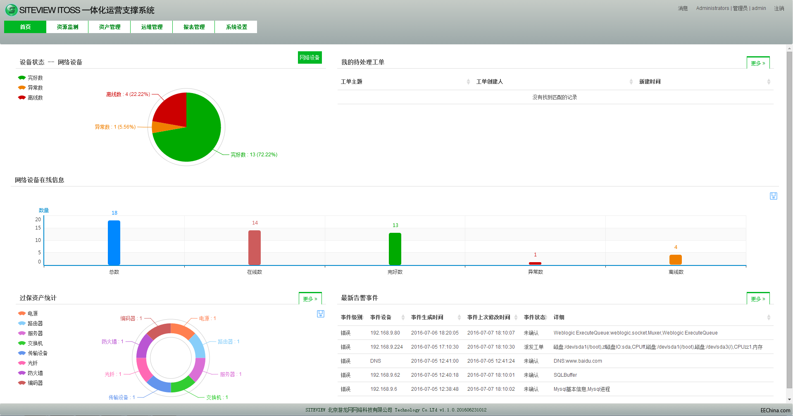Viewport: 793px width, 416px height.
Task: Open the 系统设置 navigation menu
Action: coord(236,27)
